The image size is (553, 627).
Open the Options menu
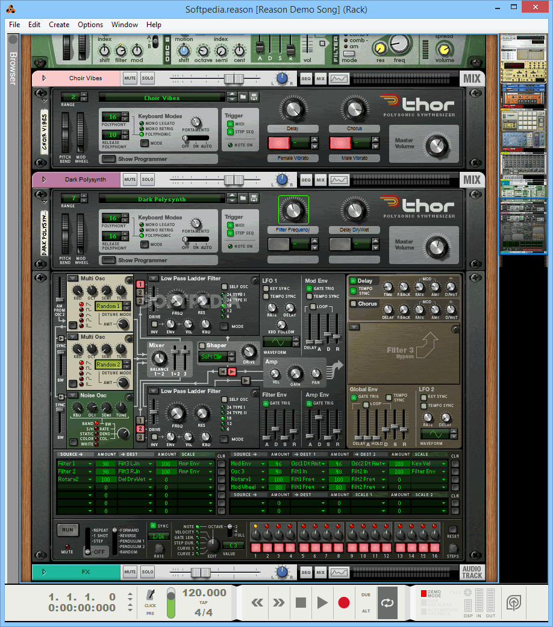pos(90,24)
